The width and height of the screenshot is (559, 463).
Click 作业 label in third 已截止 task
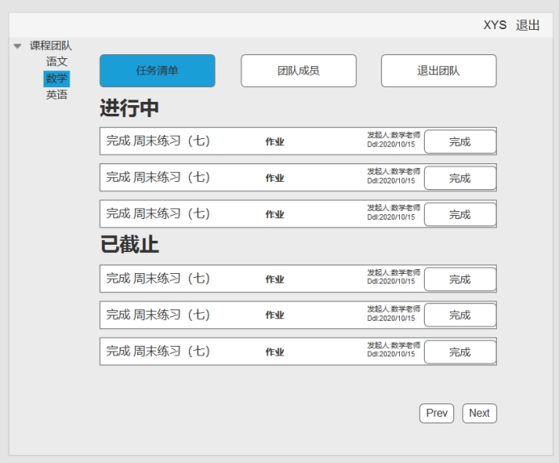[x=275, y=352]
